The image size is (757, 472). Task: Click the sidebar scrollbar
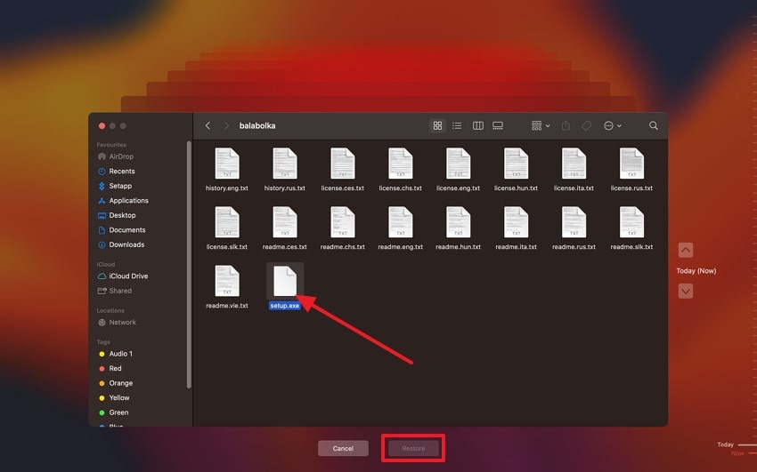click(x=189, y=264)
